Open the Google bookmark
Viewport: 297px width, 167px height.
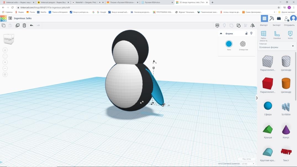pyautogui.click(x=101, y=12)
